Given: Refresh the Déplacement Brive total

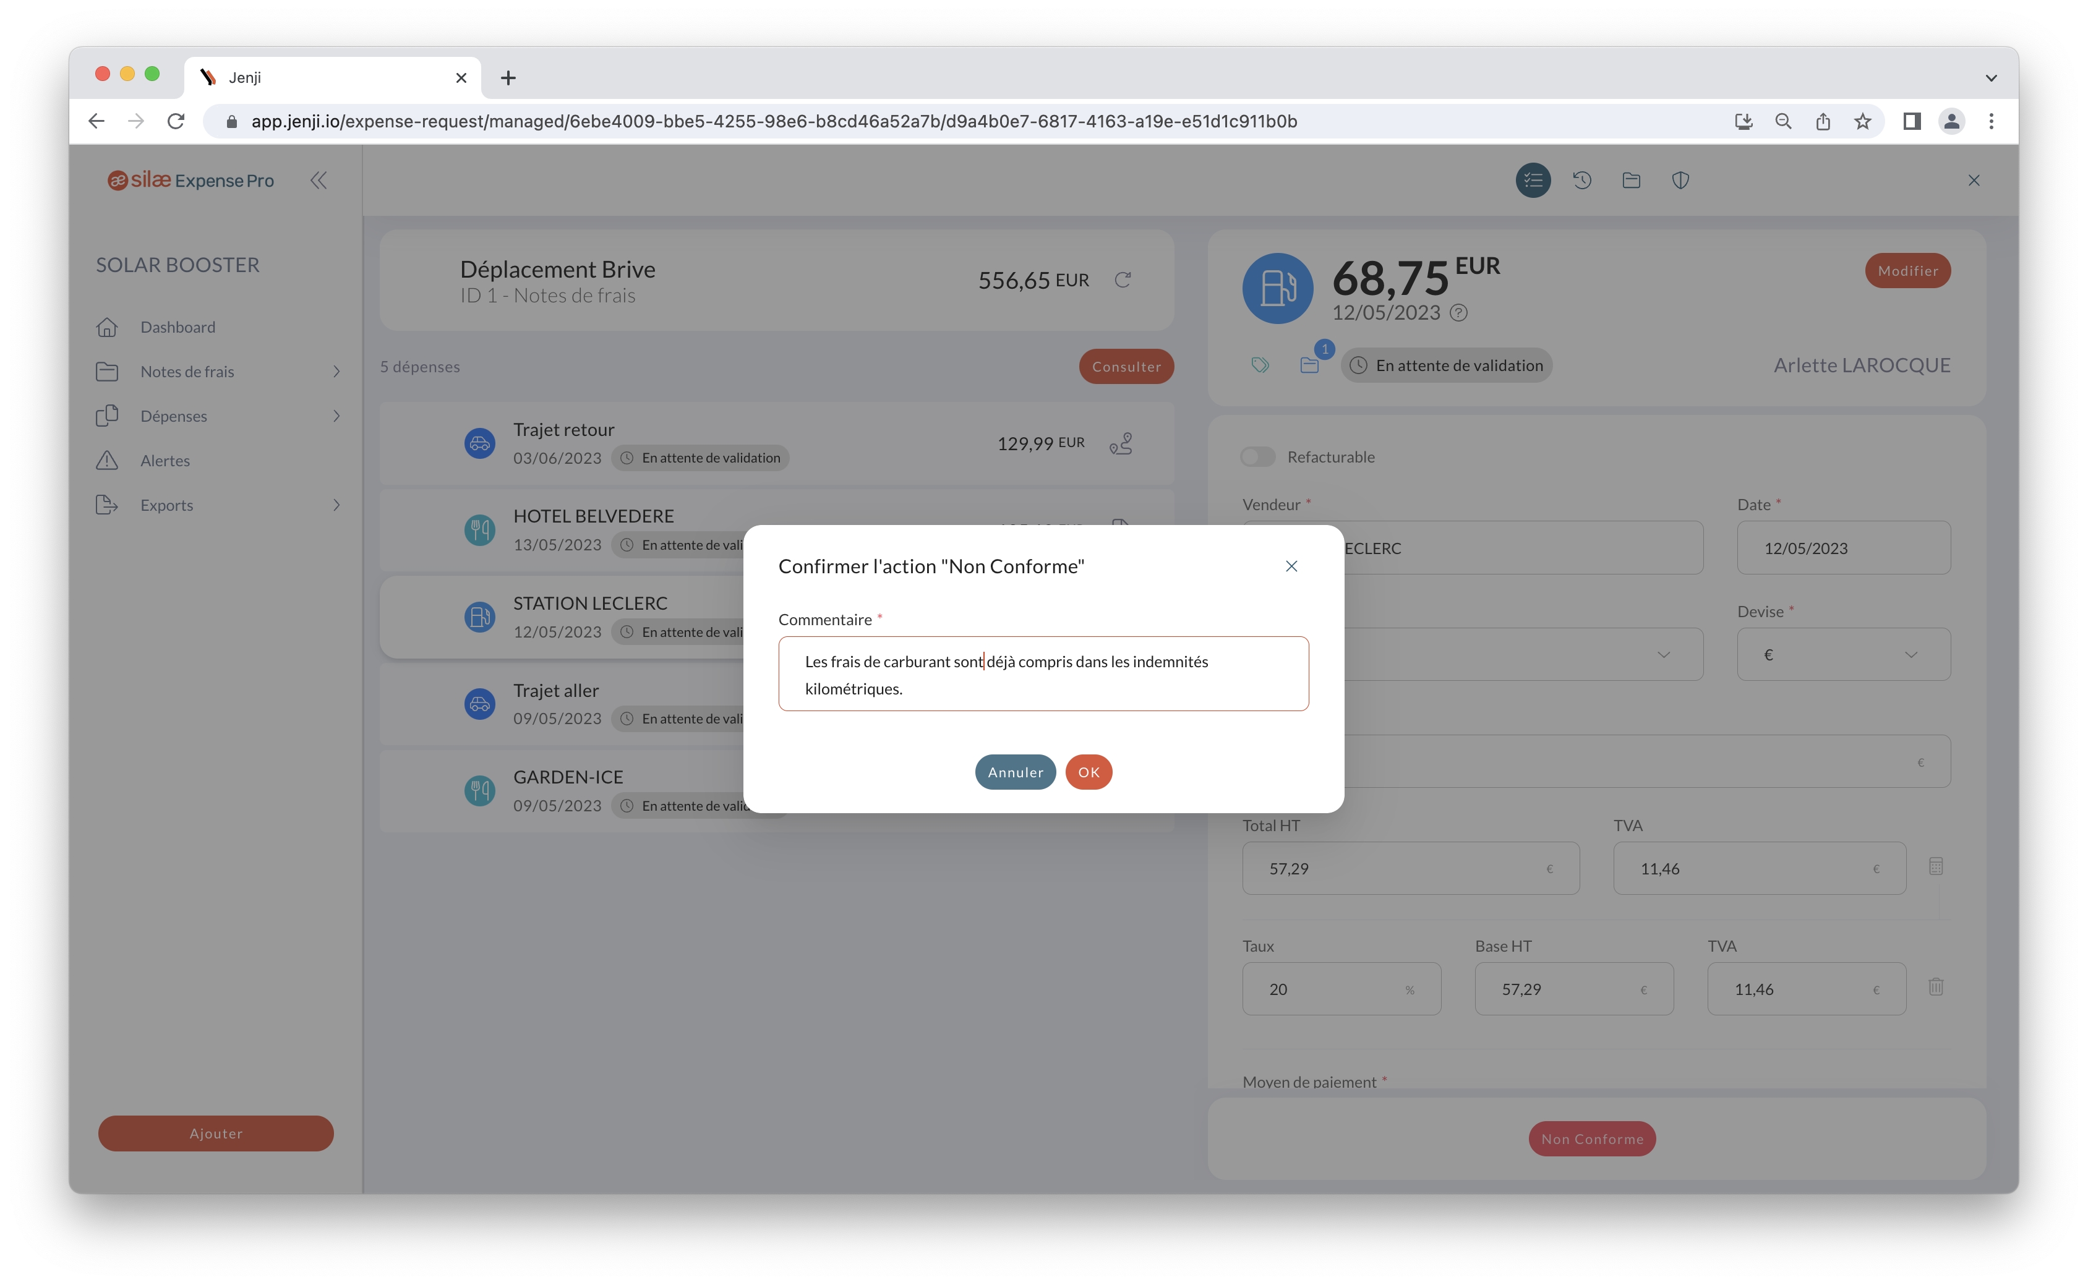Looking at the screenshot, I should pyautogui.click(x=1123, y=280).
